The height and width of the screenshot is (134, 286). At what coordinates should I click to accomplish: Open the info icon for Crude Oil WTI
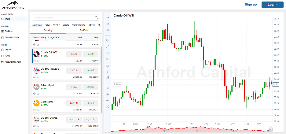point(35,61)
